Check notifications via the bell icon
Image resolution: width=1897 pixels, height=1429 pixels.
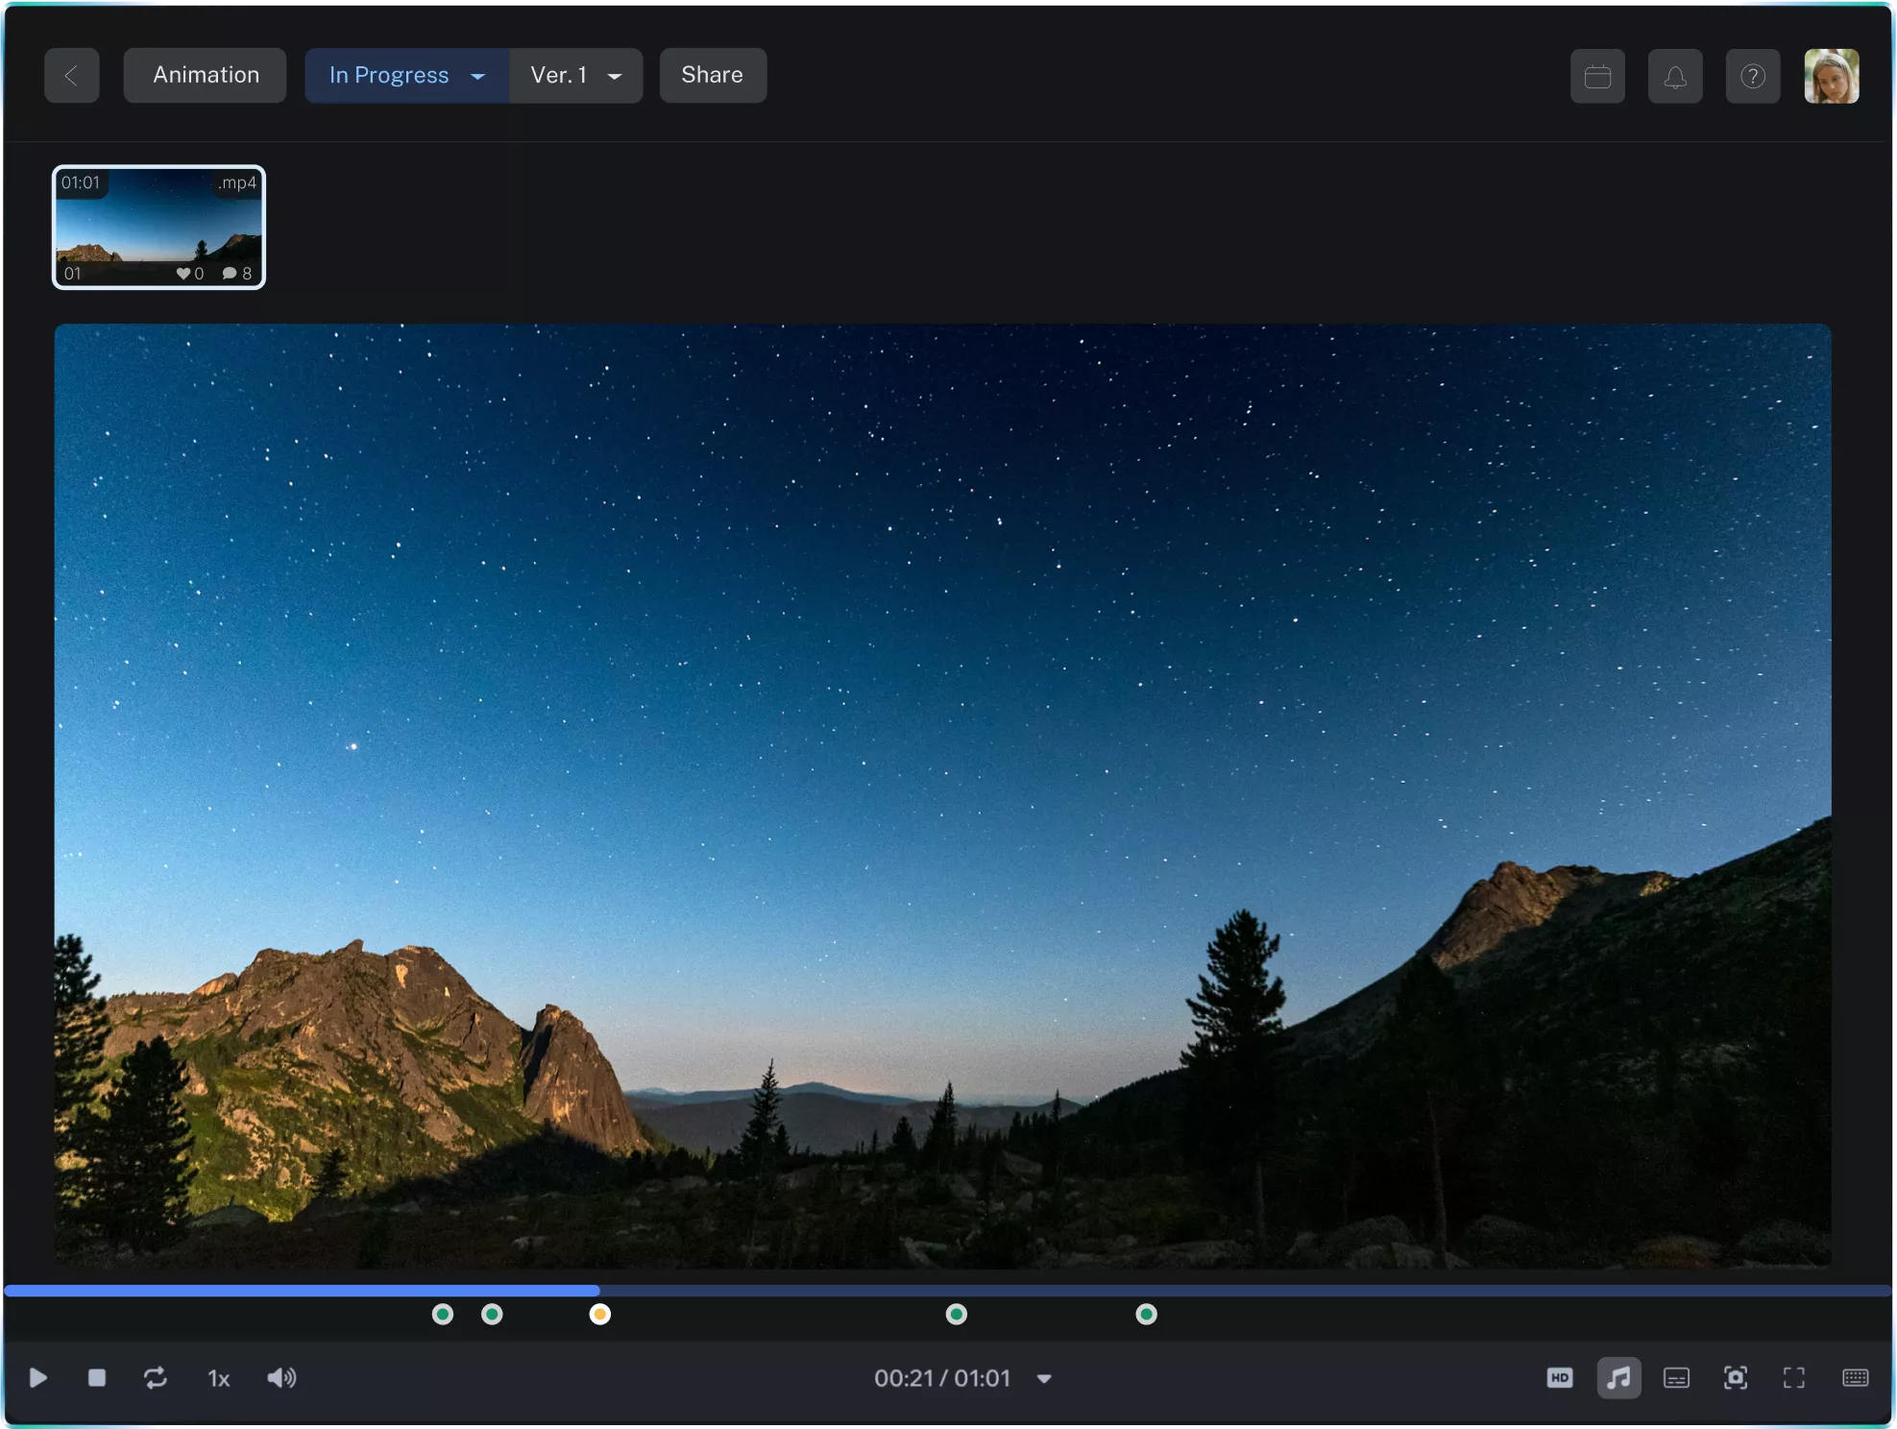coord(1674,75)
